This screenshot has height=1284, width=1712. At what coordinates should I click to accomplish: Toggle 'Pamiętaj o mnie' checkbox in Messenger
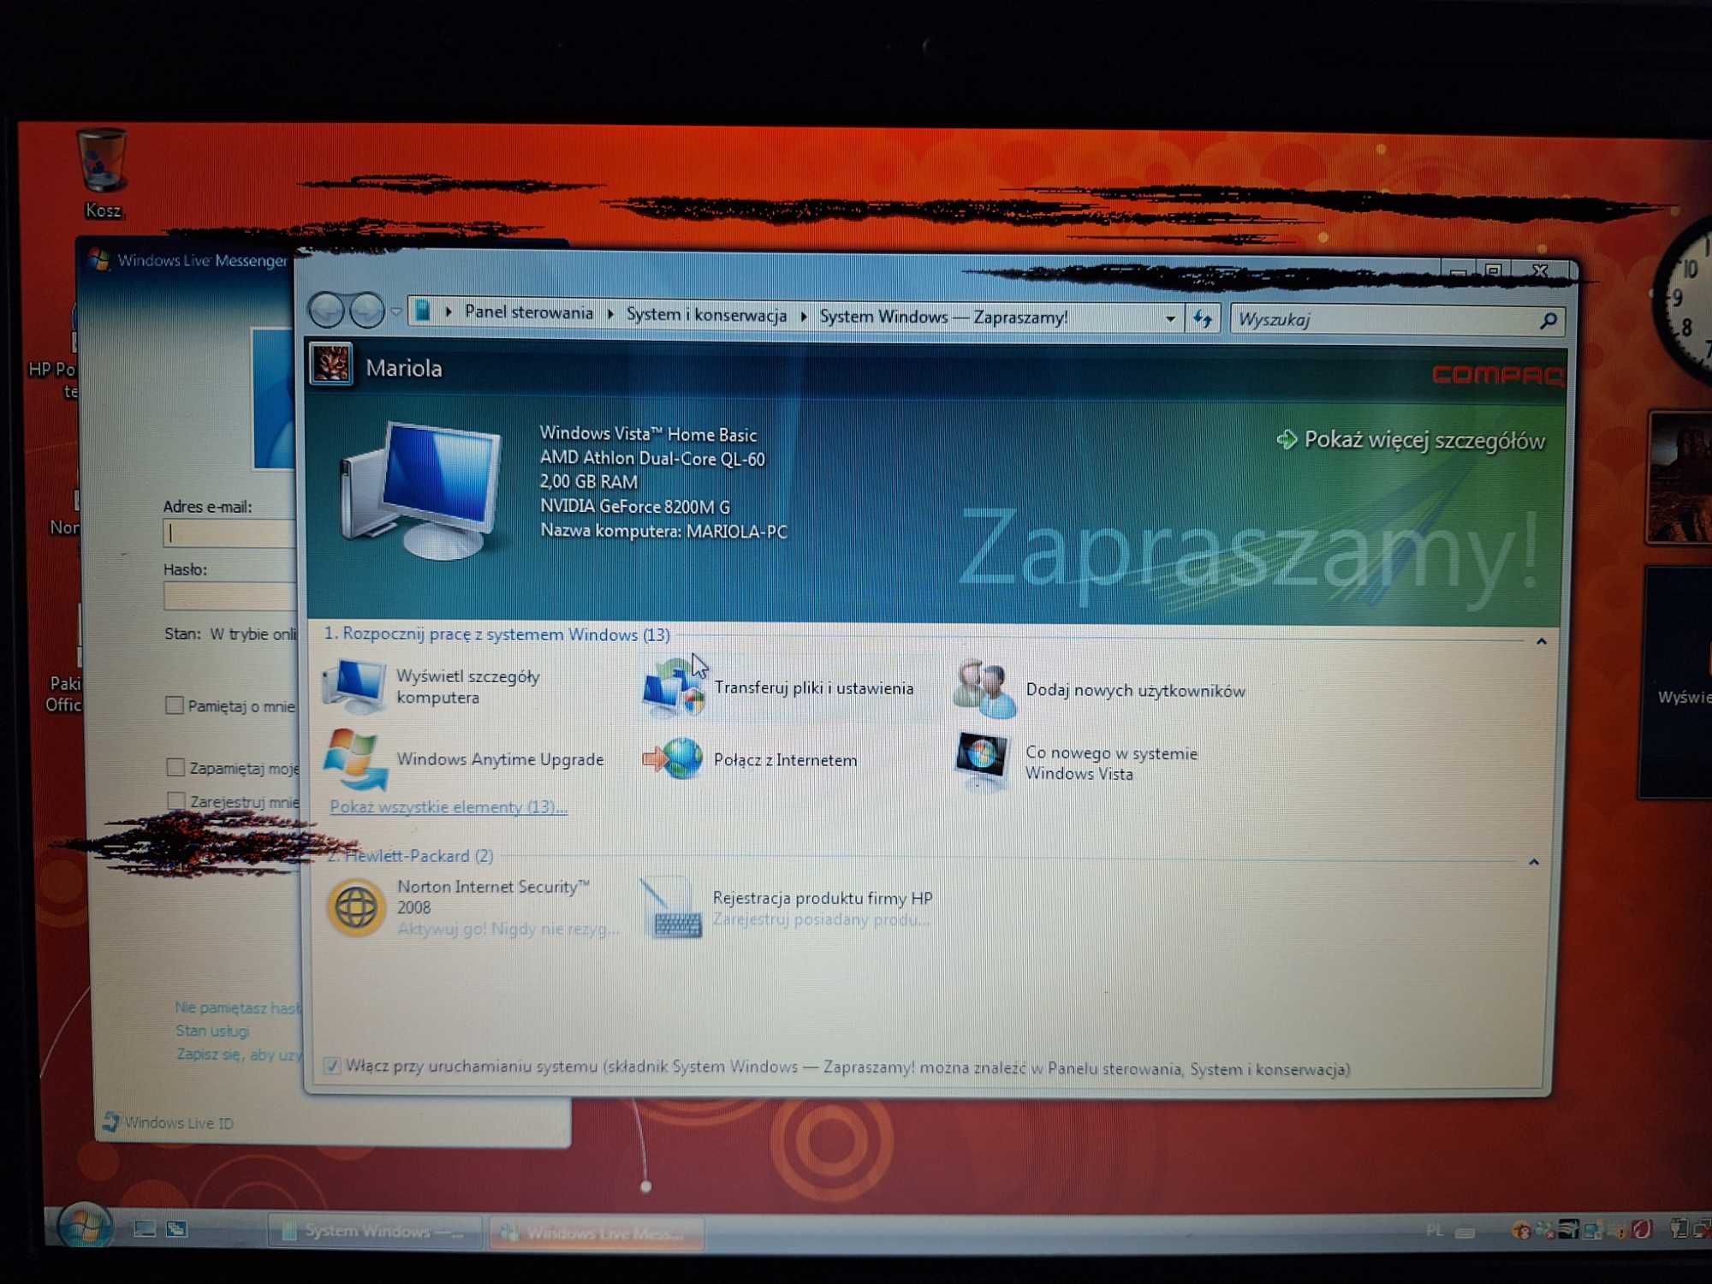[x=174, y=705]
